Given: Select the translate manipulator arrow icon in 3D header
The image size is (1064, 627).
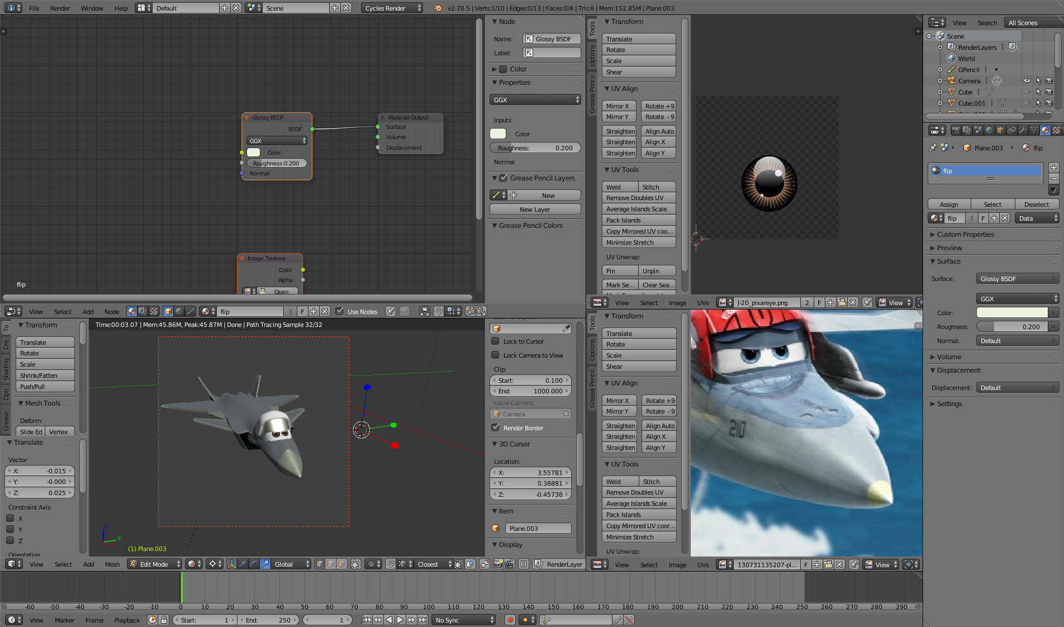Looking at the screenshot, I should click(x=243, y=564).
